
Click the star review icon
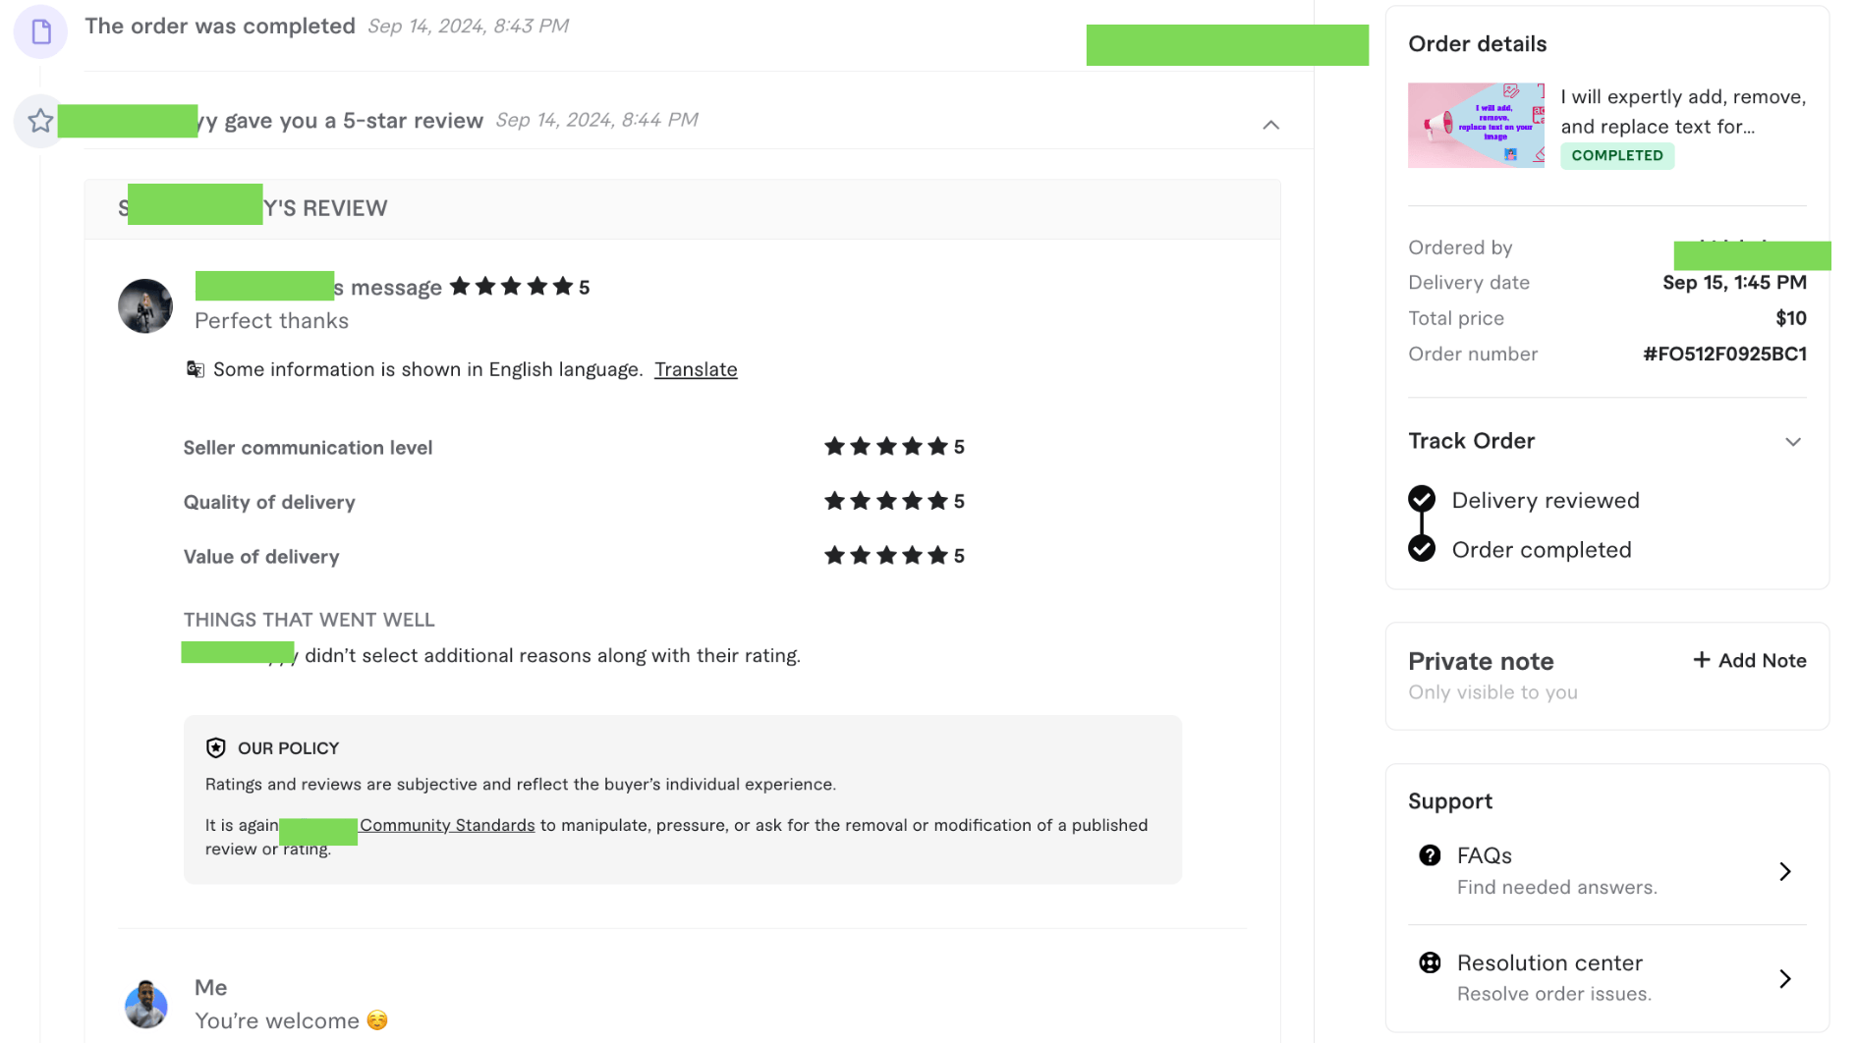[x=40, y=121]
